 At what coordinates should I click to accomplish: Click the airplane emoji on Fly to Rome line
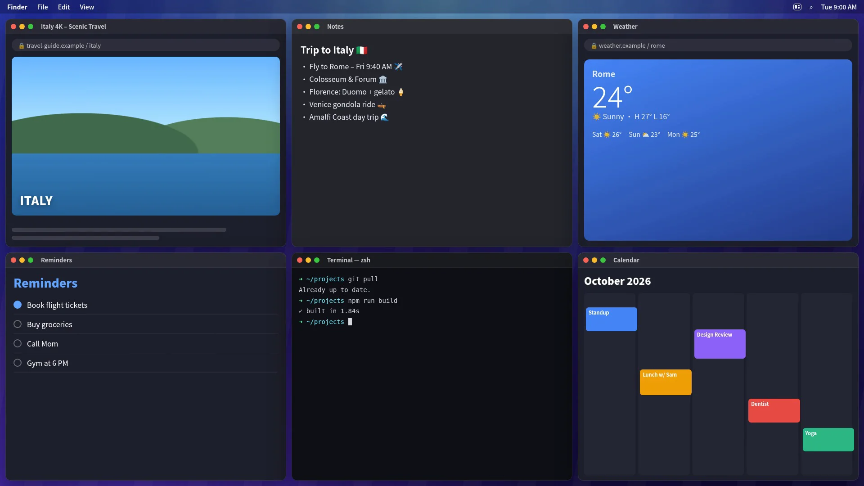pyautogui.click(x=398, y=67)
